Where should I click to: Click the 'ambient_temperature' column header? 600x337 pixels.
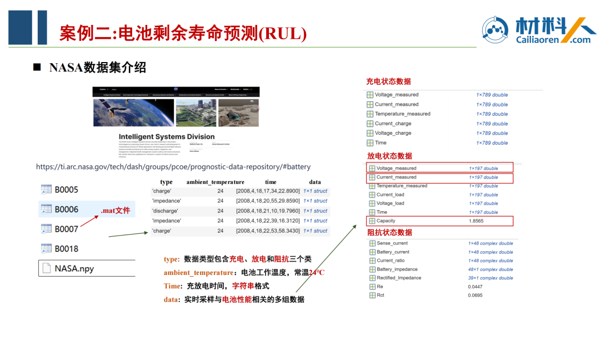[216, 182]
